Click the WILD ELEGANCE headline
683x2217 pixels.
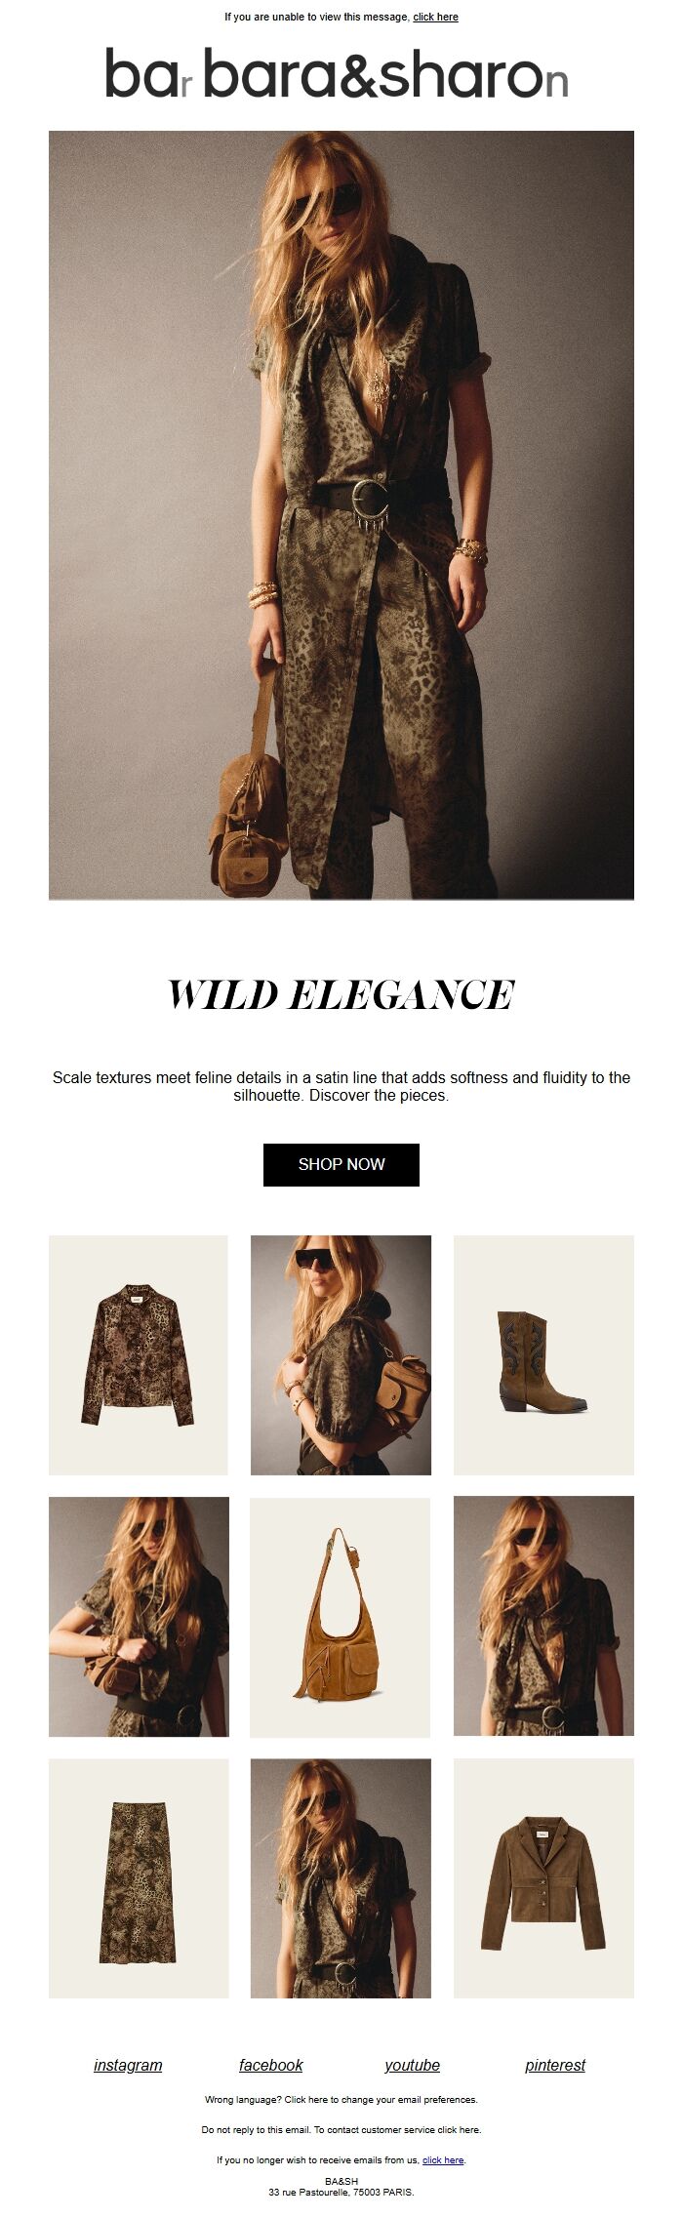pyautogui.click(x=341, y=995)
